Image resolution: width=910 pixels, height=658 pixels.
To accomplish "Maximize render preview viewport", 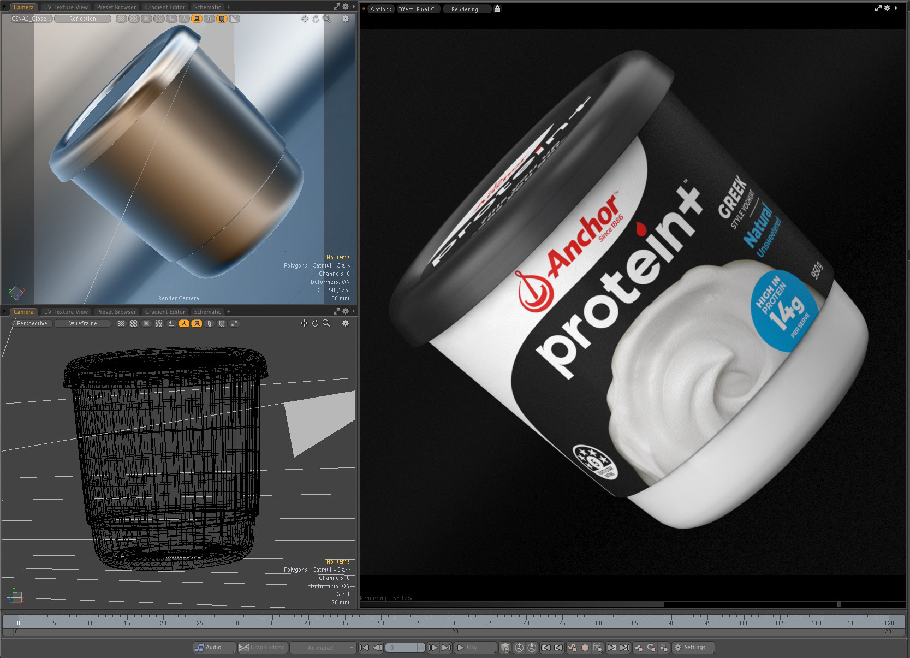I will (x=878, y=8).
